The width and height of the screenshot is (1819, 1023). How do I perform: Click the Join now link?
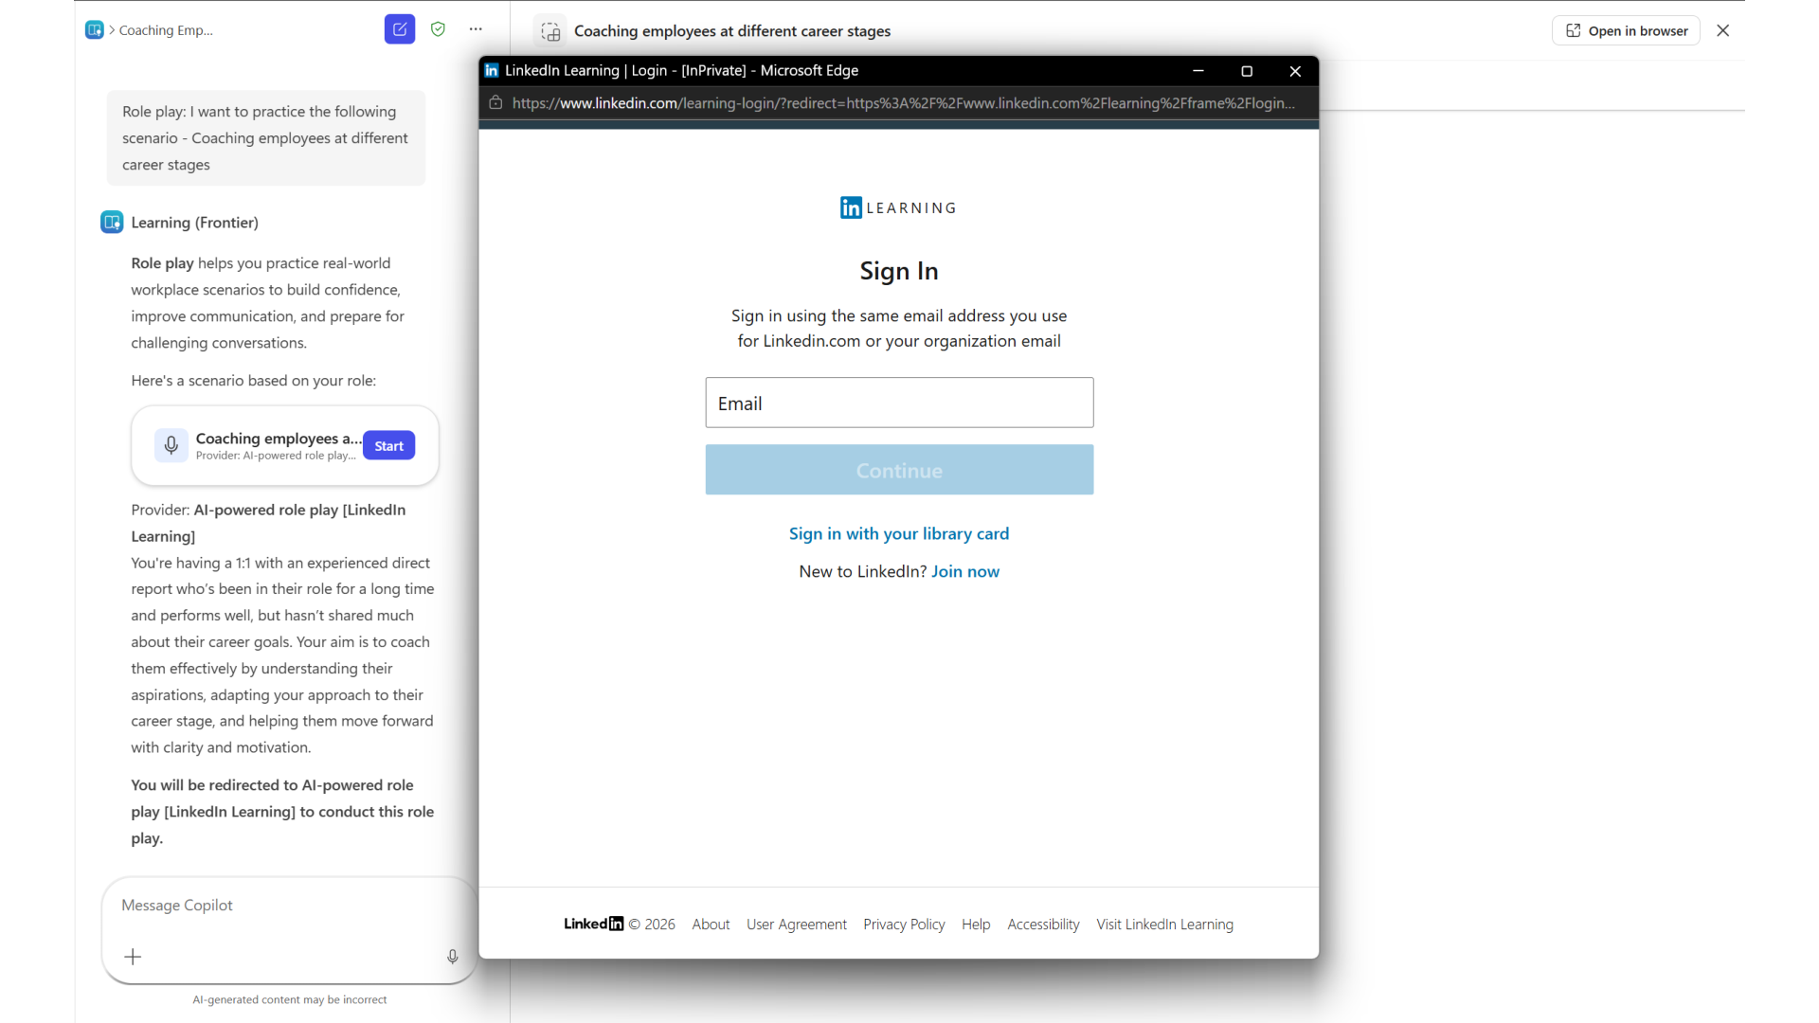pos(965,571)
